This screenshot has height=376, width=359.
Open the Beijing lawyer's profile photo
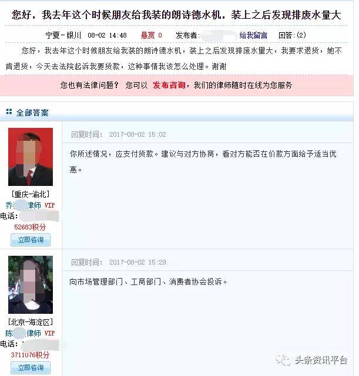click(x=31, y=284)
